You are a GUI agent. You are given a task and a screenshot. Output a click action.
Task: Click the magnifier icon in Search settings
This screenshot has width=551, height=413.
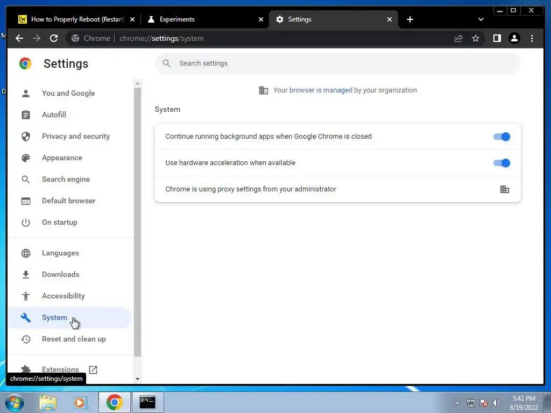point(167,63)
